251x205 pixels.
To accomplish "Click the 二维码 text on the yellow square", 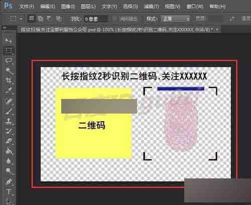I will tap(92, 125).
